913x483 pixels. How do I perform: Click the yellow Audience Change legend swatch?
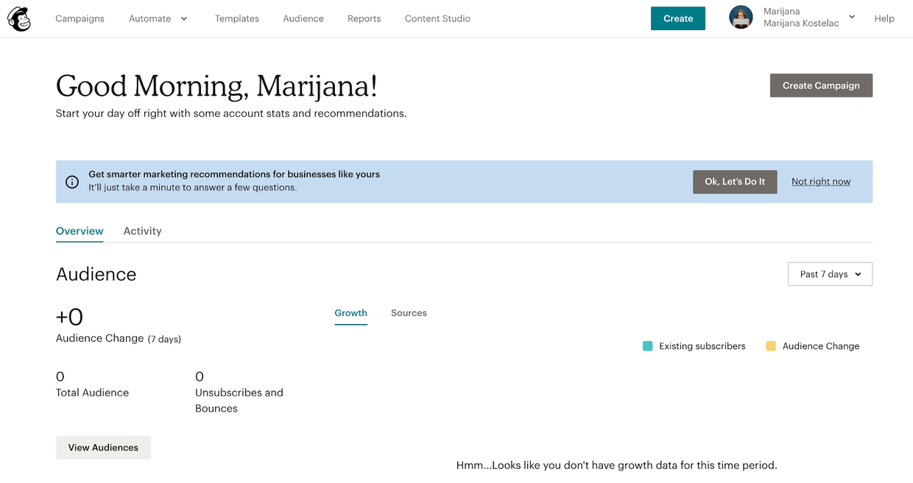pyautogui.click(x=771, y=346)
